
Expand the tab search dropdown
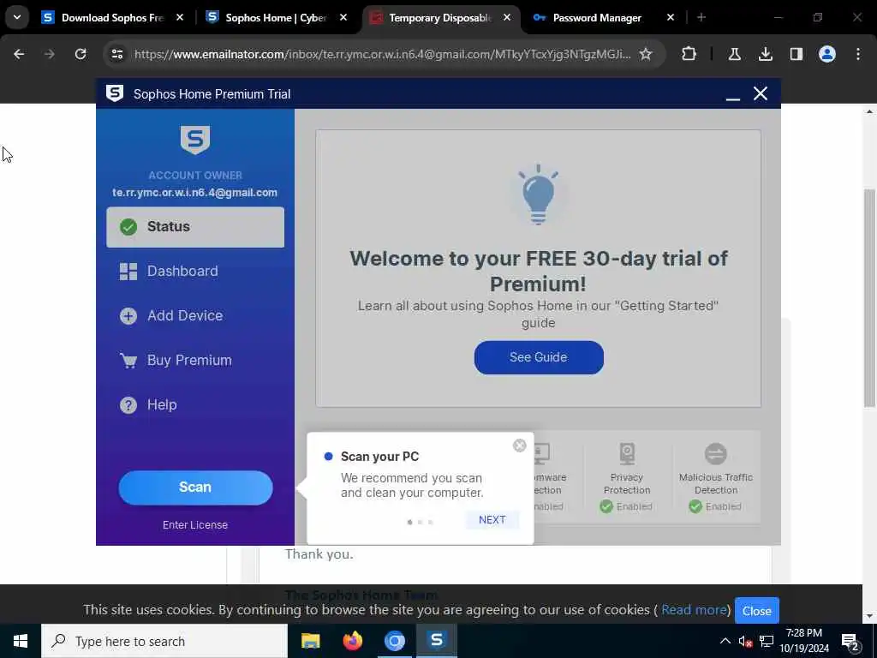coord(17,18)
